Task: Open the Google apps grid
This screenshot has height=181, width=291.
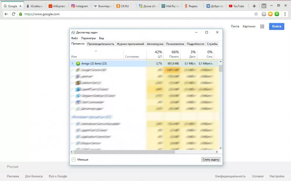Action: point(262,26)
